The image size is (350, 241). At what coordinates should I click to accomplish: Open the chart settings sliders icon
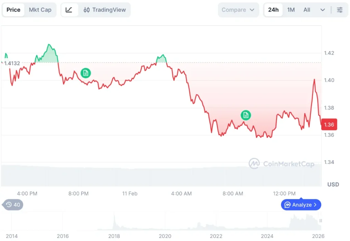click(340, 10)
